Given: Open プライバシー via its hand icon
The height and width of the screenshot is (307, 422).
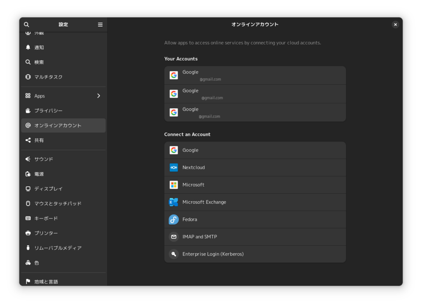Looking at the screenshot, I should tap(28, 110).
